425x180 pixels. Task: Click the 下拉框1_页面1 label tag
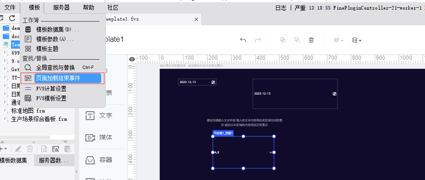pos(223,133)
